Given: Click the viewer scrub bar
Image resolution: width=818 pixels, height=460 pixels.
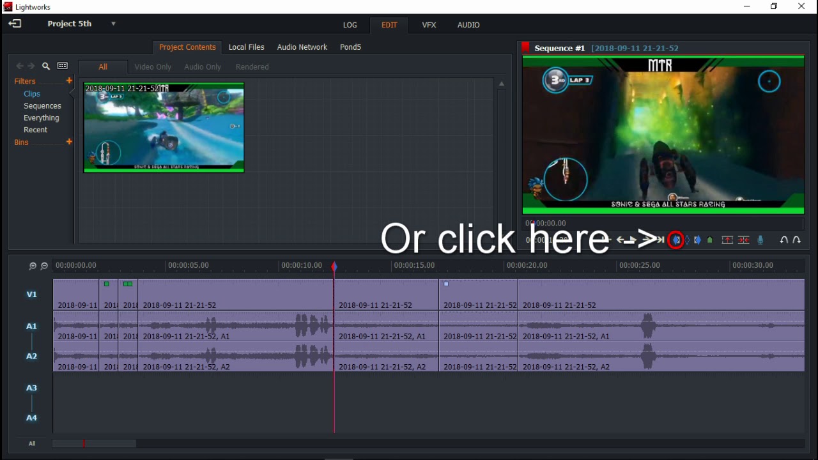Looking at the screenshot, I should [663, 224].
